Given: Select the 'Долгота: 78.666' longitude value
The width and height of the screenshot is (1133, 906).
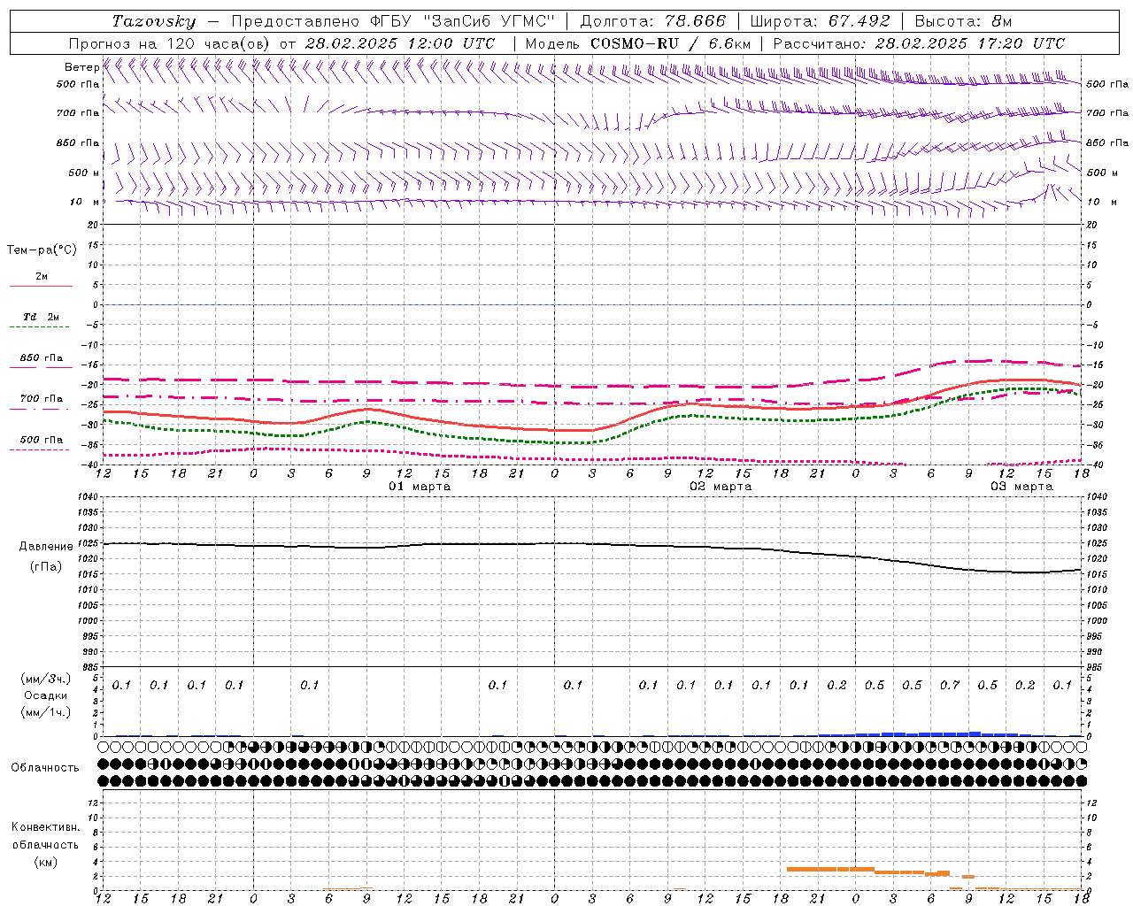Looking at the screenshot, I should [x=653, y=21].
